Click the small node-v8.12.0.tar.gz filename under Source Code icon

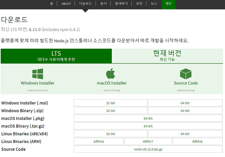pos(186,90)
